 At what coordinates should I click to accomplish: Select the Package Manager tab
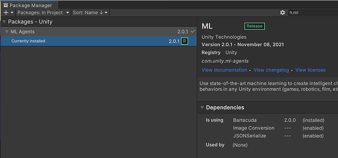pyautogui.click(x=29, y=5)
